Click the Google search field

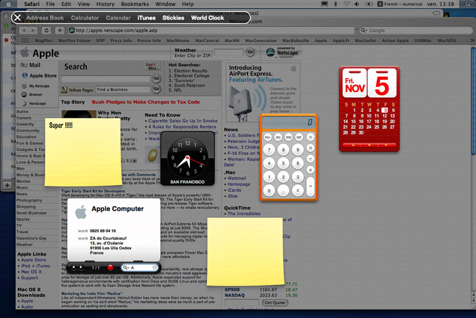pyautogui.click(x=416, y=30)
